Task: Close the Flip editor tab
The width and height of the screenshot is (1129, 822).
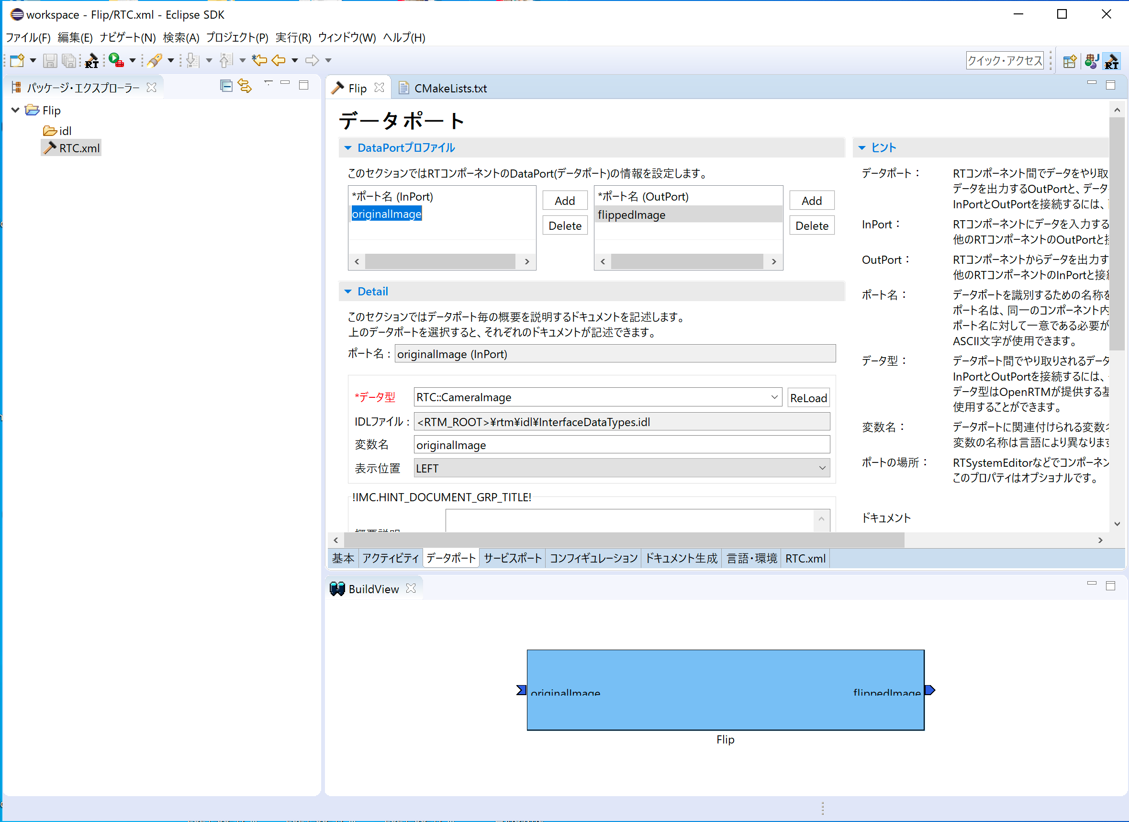Action: pyautogui.click(x=380, y=88)
